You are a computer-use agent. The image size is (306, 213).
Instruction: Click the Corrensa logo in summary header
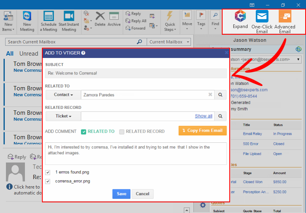[x=298, y=49]
